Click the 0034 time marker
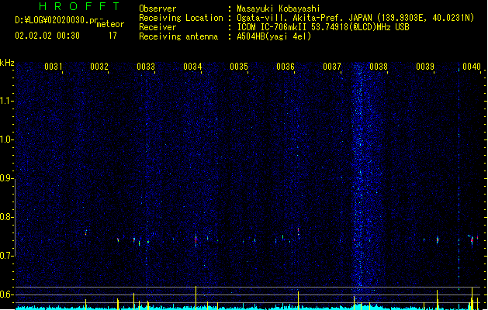The height and width of the screenshot is (310, 488). click(192, 67)
